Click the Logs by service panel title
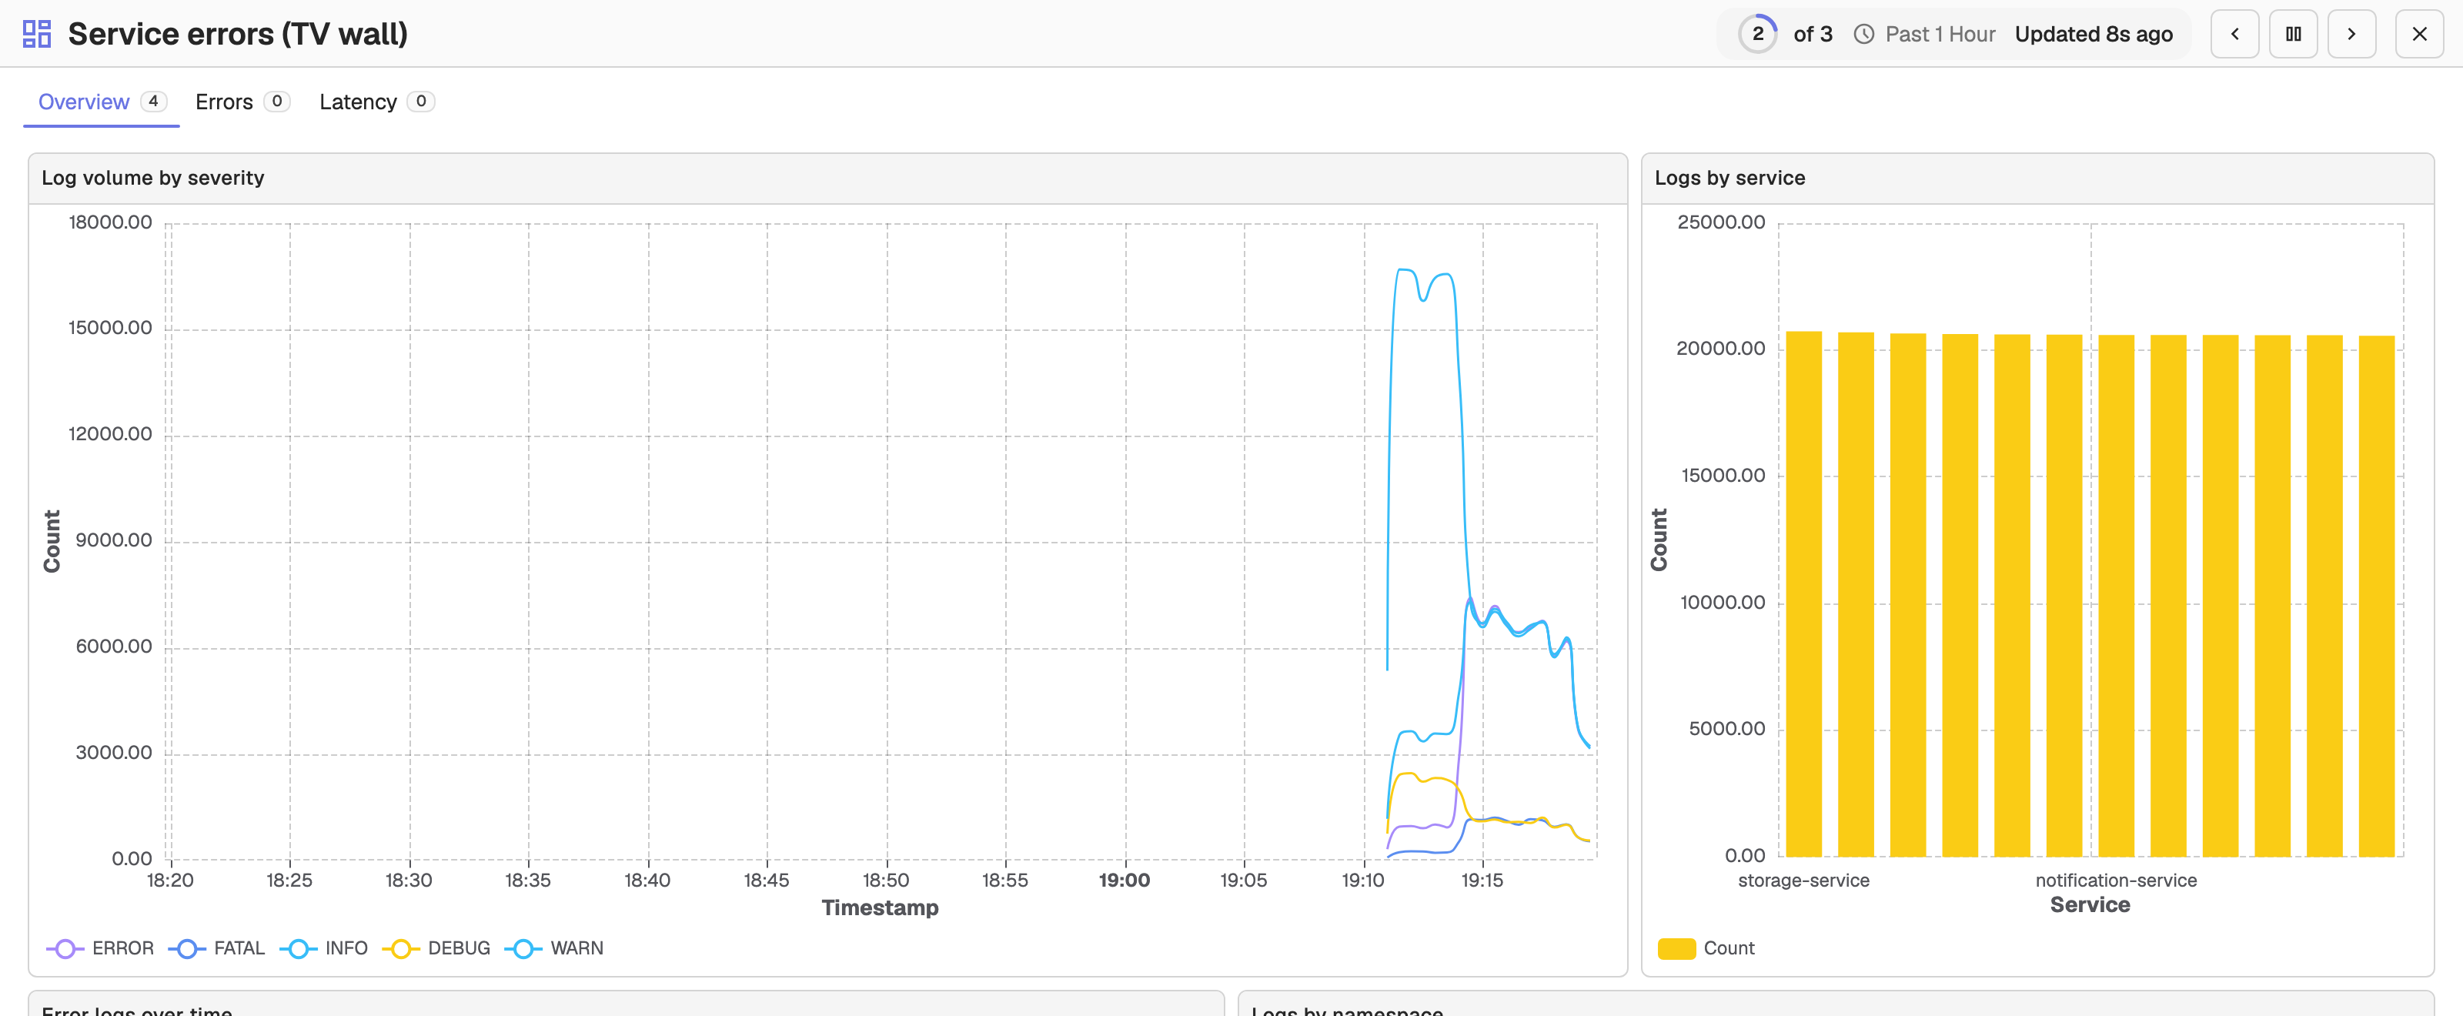2463x1016 pixels. [1729, 178]
